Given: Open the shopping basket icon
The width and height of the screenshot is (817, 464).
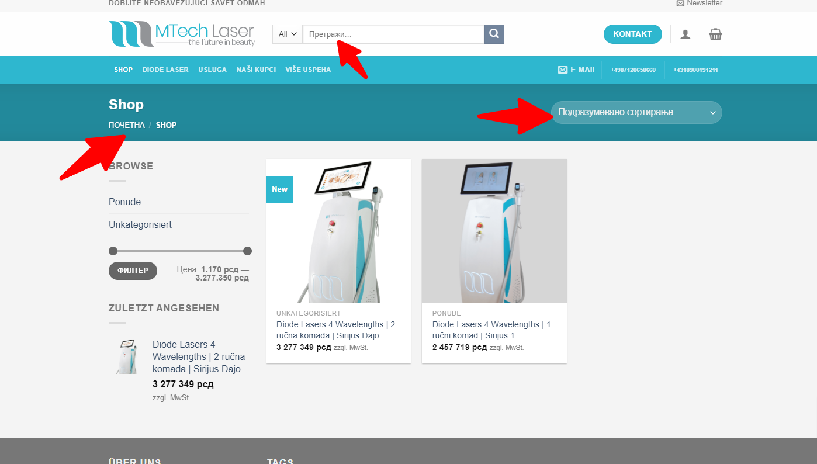Looking at the screenshot, I should point(715,34).
